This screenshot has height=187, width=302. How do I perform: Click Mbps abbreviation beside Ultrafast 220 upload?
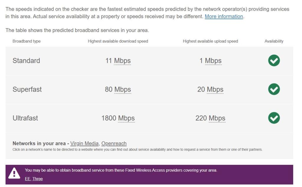point(217,118)
